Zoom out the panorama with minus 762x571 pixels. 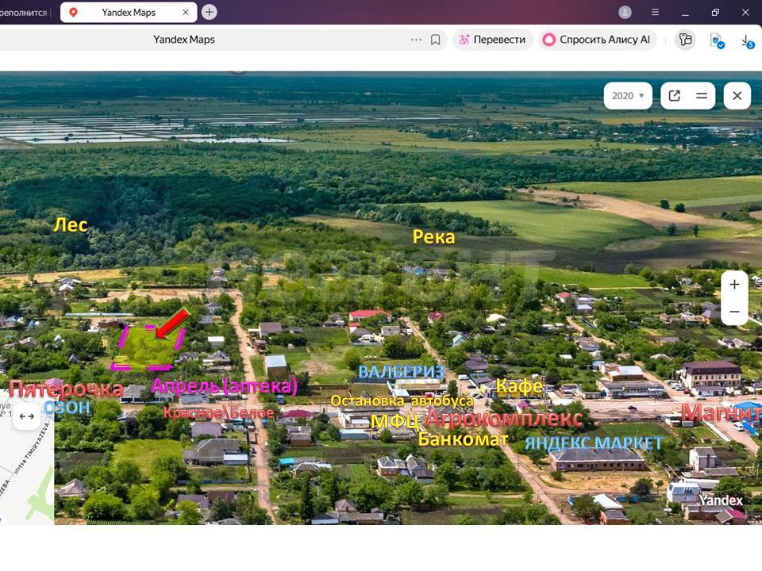click(x=734, y=312)
